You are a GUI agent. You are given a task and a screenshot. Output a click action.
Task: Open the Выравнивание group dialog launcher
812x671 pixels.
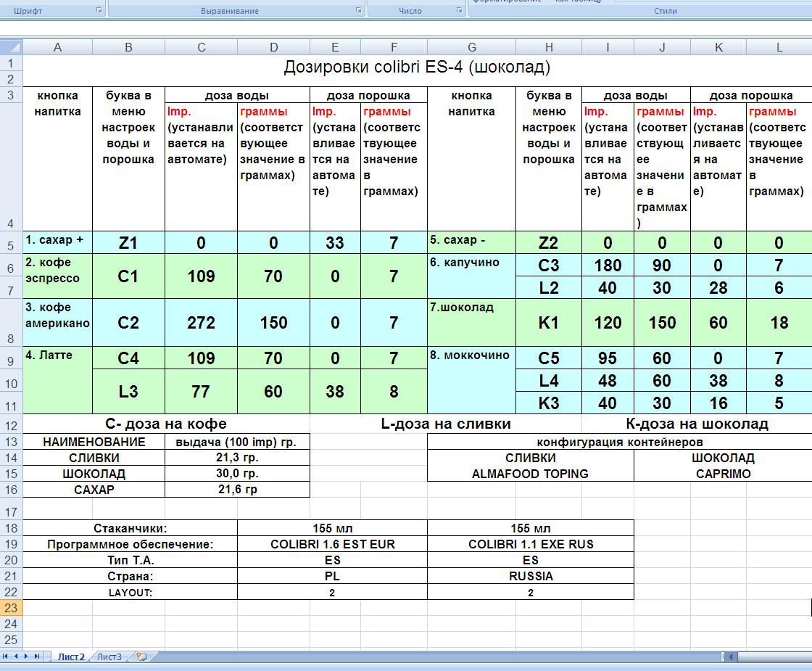click(358, 11)
